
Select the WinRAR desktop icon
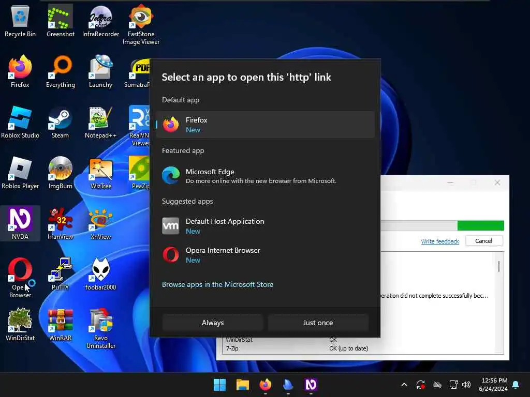[60, 325]
